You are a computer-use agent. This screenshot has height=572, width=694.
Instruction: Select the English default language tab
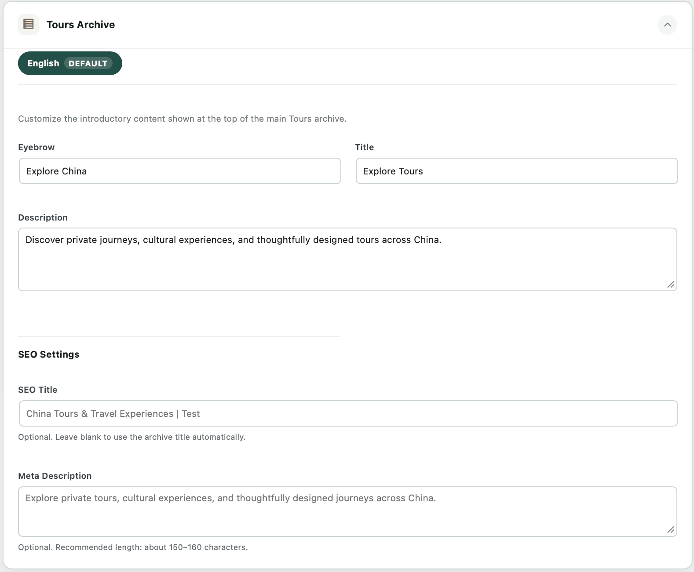[x=70, y=63]
